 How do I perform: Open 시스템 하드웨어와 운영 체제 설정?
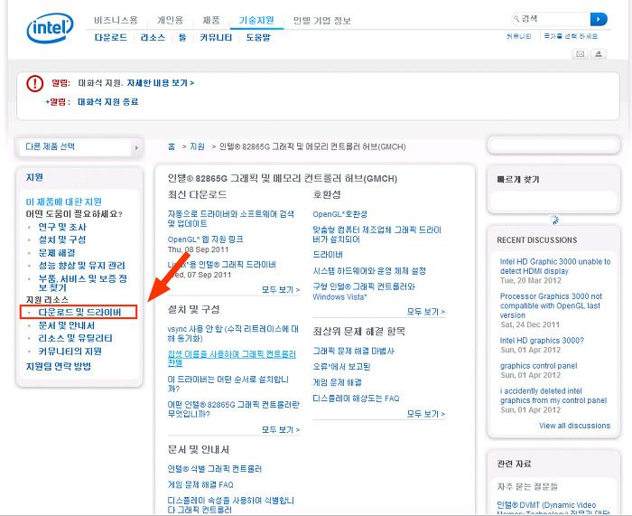[369, 271]
